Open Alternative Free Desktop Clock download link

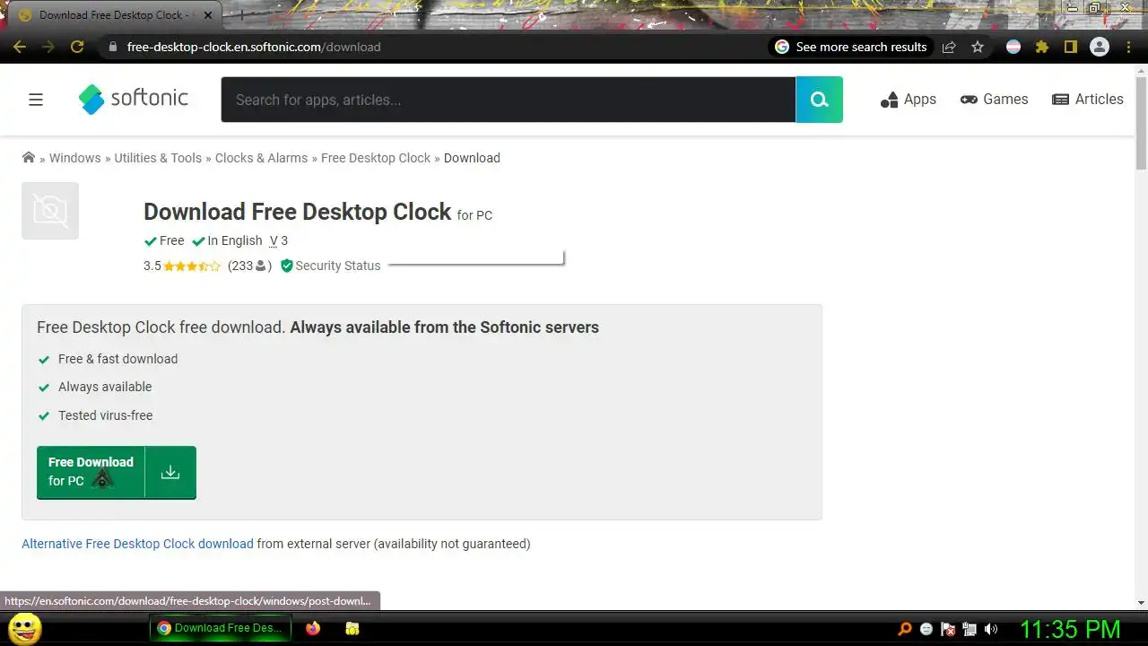(137, 544)
